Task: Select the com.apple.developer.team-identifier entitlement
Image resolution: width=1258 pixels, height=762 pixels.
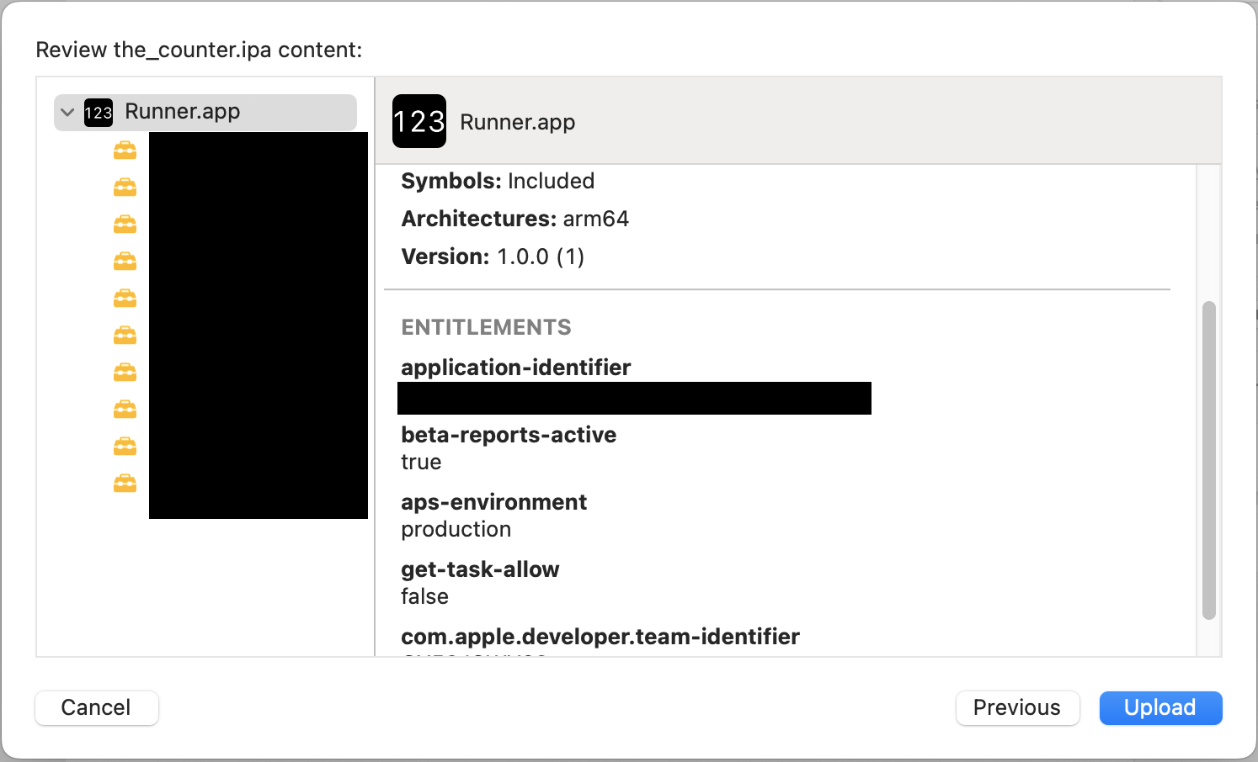Action: [600, 637]
